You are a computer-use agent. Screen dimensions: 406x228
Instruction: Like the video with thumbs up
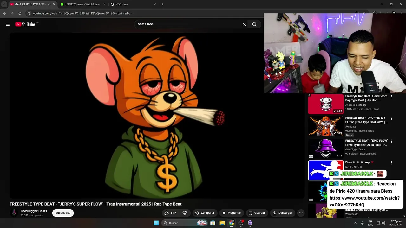(x=170, y=213)
